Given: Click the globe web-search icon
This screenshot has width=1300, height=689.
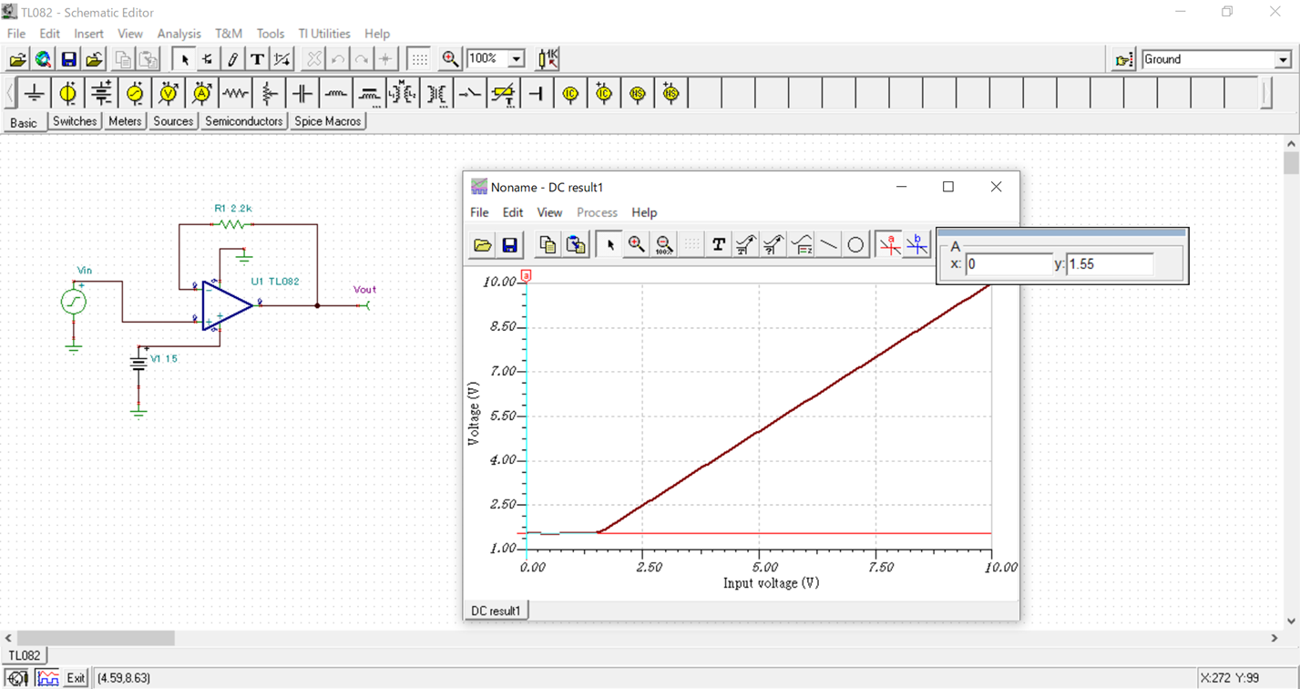Looking at the screenshot, I should pyautogui.click(x=43, y=59).
